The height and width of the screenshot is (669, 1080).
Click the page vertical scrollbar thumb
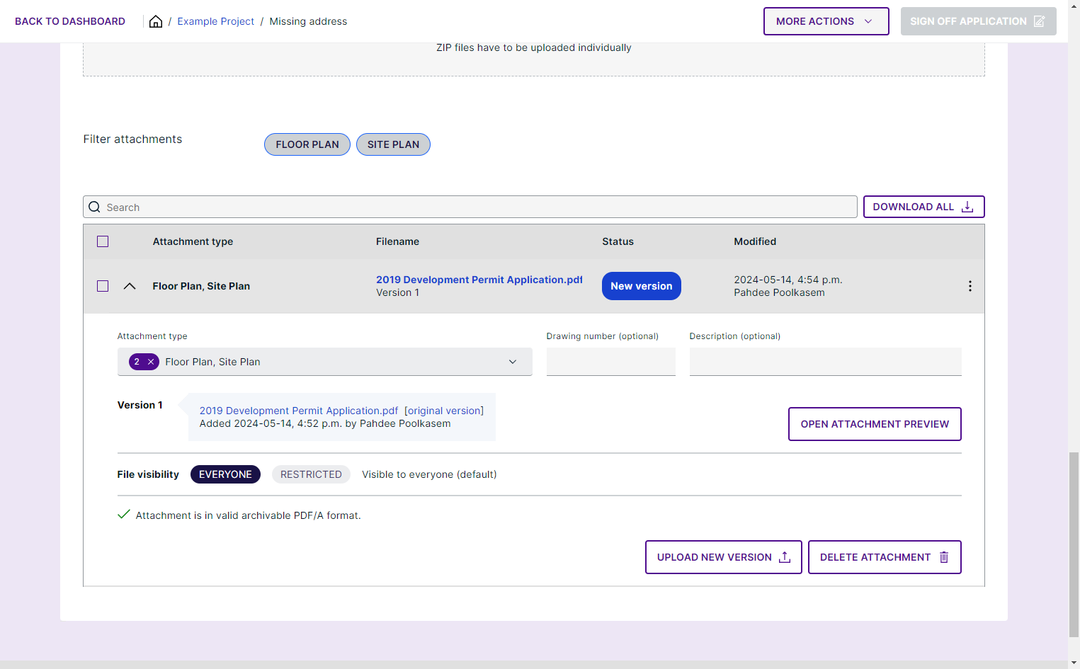[x=1074, y=544]
